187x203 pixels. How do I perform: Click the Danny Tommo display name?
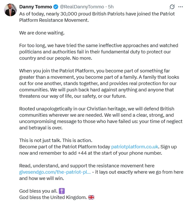pos(36,7)
